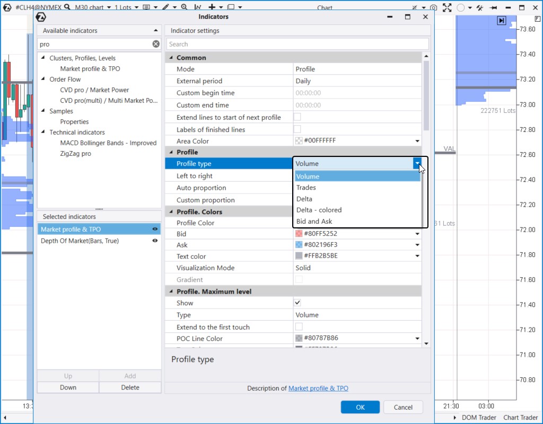
Task: Open the drawing pencil tool
Action: click(166, 7)
